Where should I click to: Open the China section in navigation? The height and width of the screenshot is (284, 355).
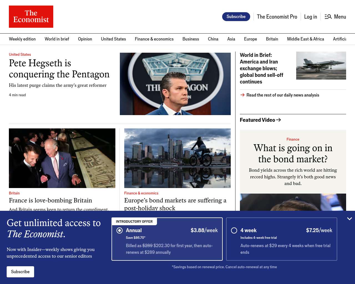213,39
